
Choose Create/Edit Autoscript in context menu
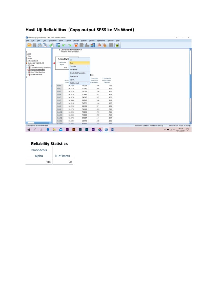click(x=79, y=73)
